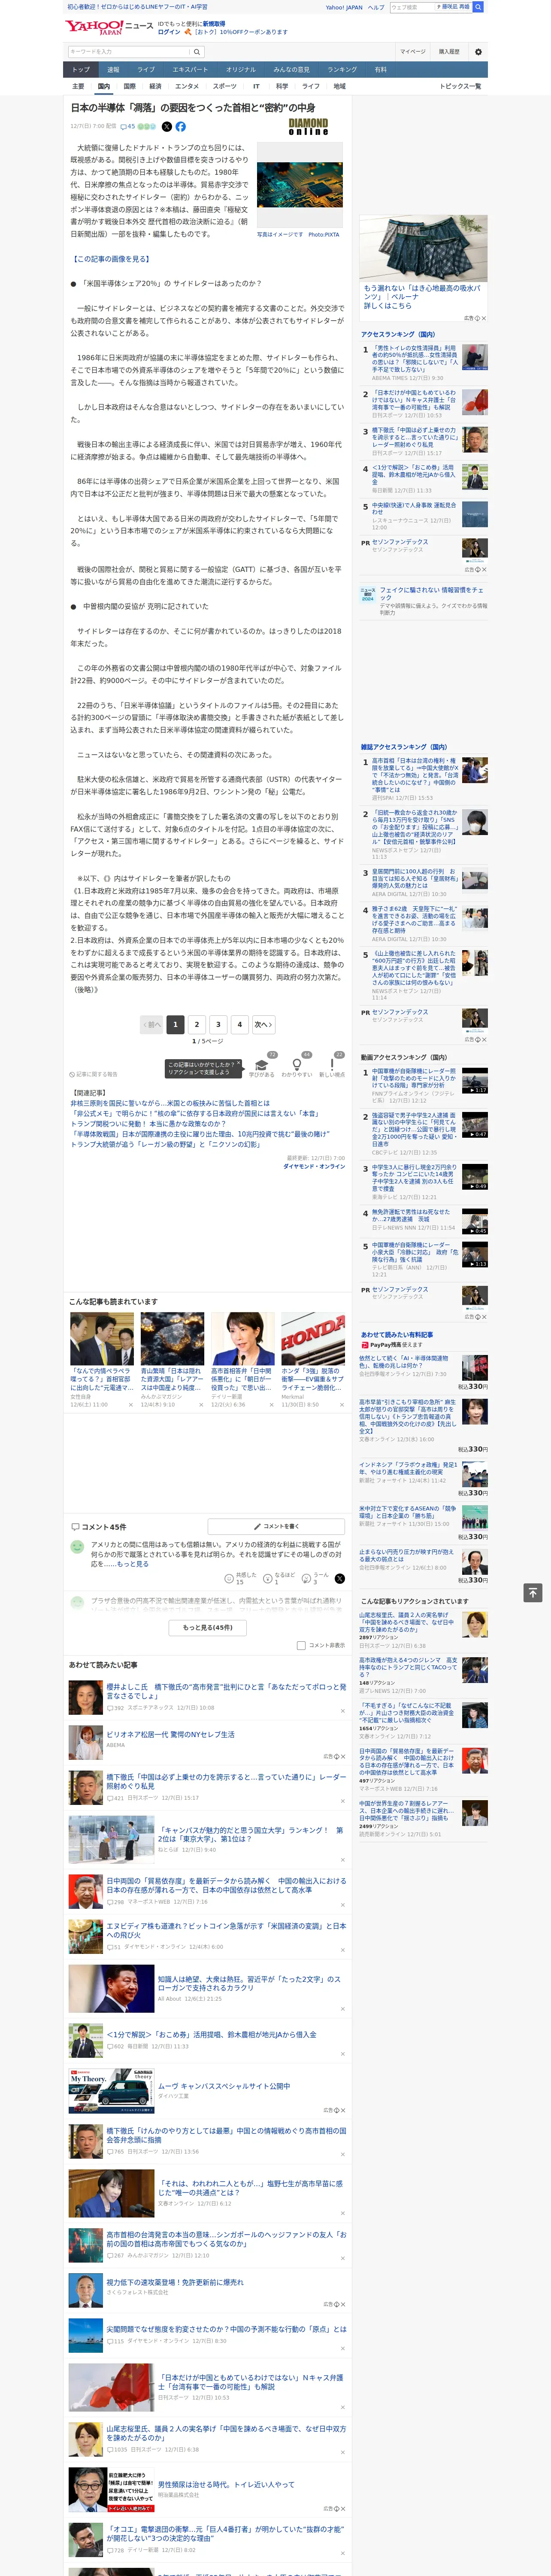Toggle the コメント非表示 checkbox
This screenshot has width=551, height=2576.
301,1645
